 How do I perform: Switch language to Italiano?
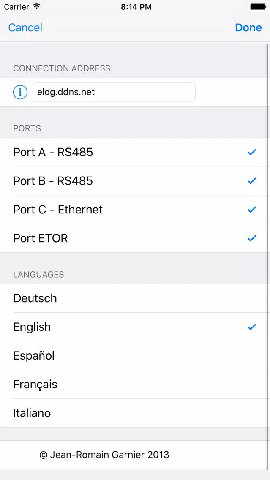point(135,413)
